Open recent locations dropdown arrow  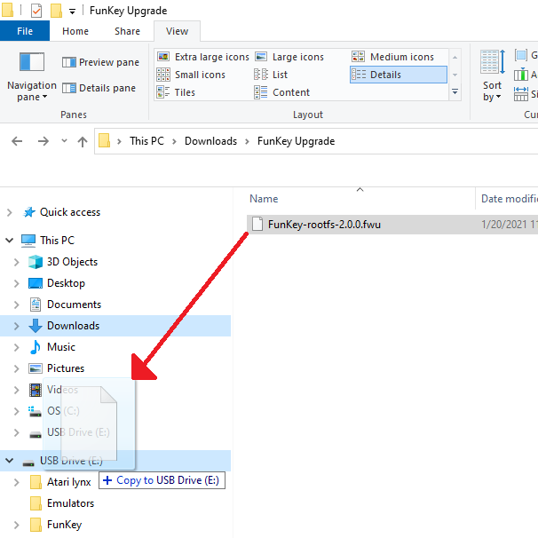64,141
